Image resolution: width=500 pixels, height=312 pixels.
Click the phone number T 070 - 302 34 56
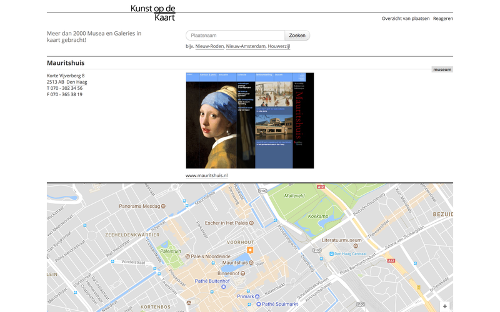[65, 88]
